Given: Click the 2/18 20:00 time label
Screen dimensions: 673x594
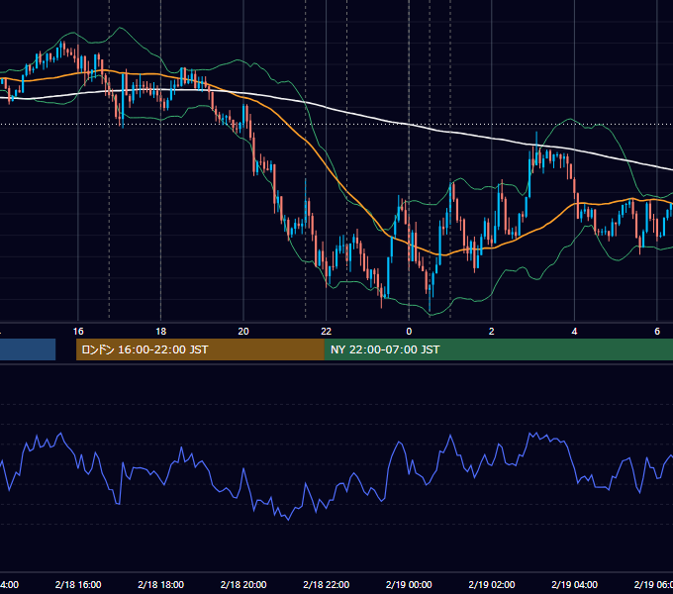Looking at the screenshot, I should click(x=243, y=584).
